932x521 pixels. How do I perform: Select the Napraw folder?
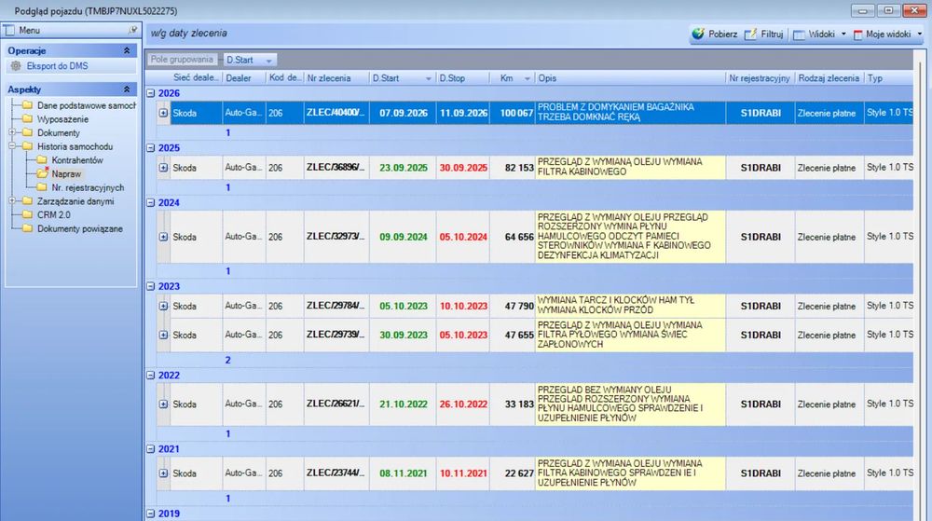(42, 173)
